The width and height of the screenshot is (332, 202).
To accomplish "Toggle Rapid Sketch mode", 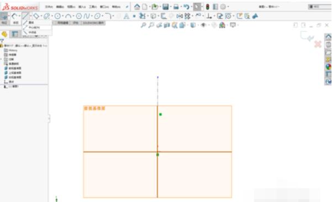I will pos(239,16).
